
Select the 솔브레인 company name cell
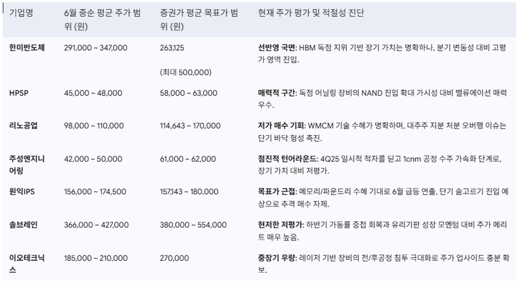click(x=23, y=224)
